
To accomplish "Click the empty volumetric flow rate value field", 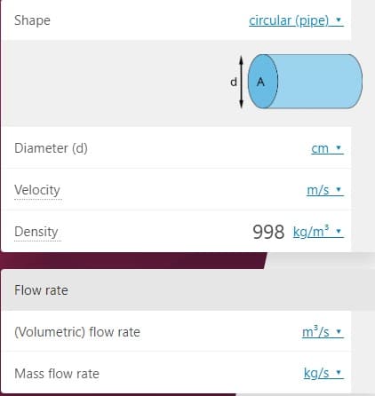I will 220,332.
